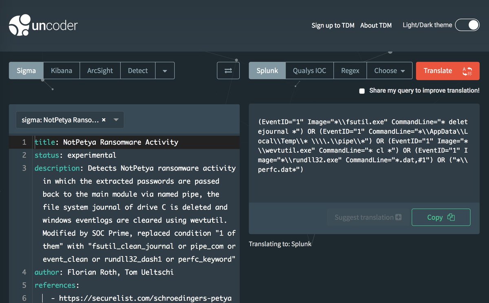
Task: Select the Regex target tab
Action: 350,71
